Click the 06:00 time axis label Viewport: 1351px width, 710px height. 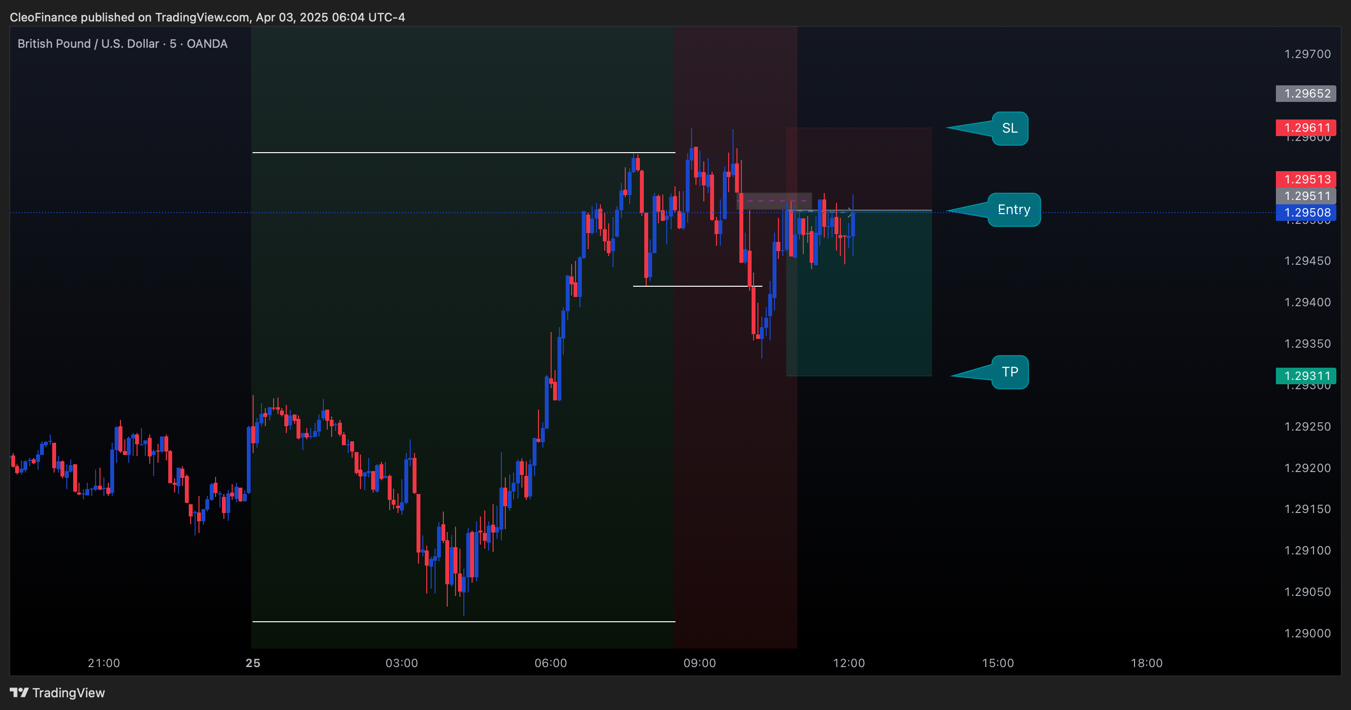point(551,663)
